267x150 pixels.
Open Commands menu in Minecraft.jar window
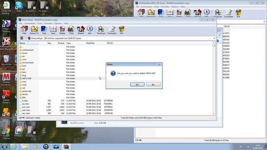click(x=30, y=23)
